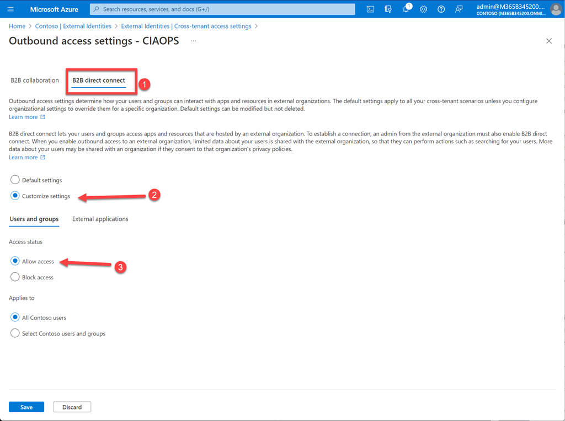The width and height of the screenshot is (565, 421).
Task: Click the Feedback icon in header
Action: 459,9
